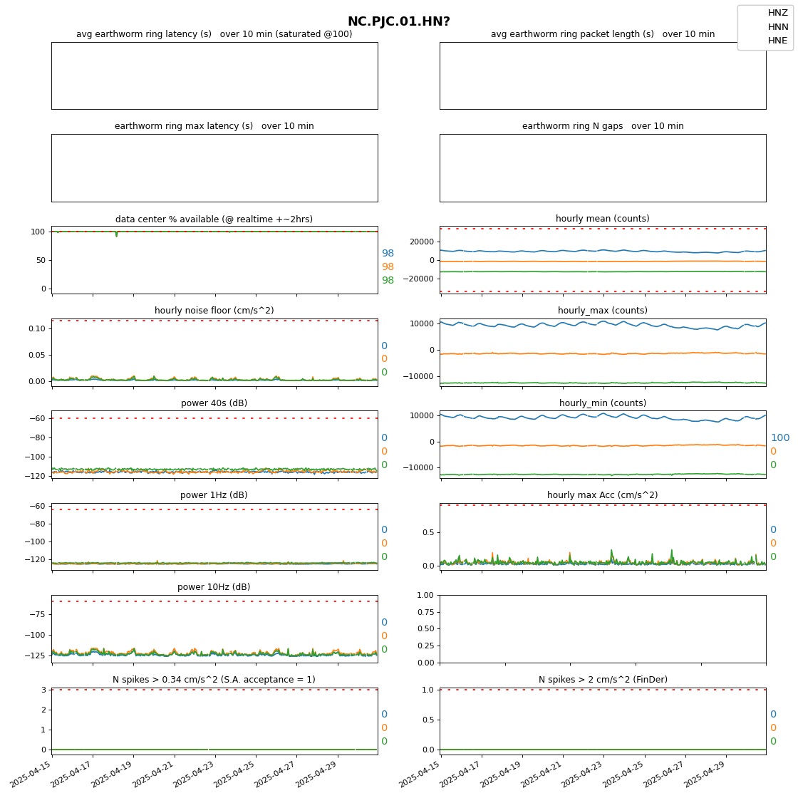Select the HNN legend entry

coord(777,27)
